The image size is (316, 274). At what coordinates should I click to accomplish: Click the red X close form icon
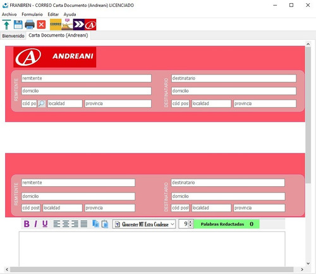click(41, 25)
